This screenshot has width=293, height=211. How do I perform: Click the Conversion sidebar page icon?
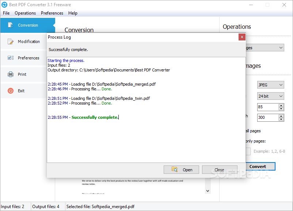point(11,25)
